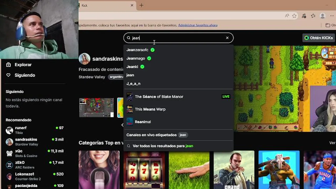Open xQc recommended channel

pyautogui.click(x=35, y=153)
